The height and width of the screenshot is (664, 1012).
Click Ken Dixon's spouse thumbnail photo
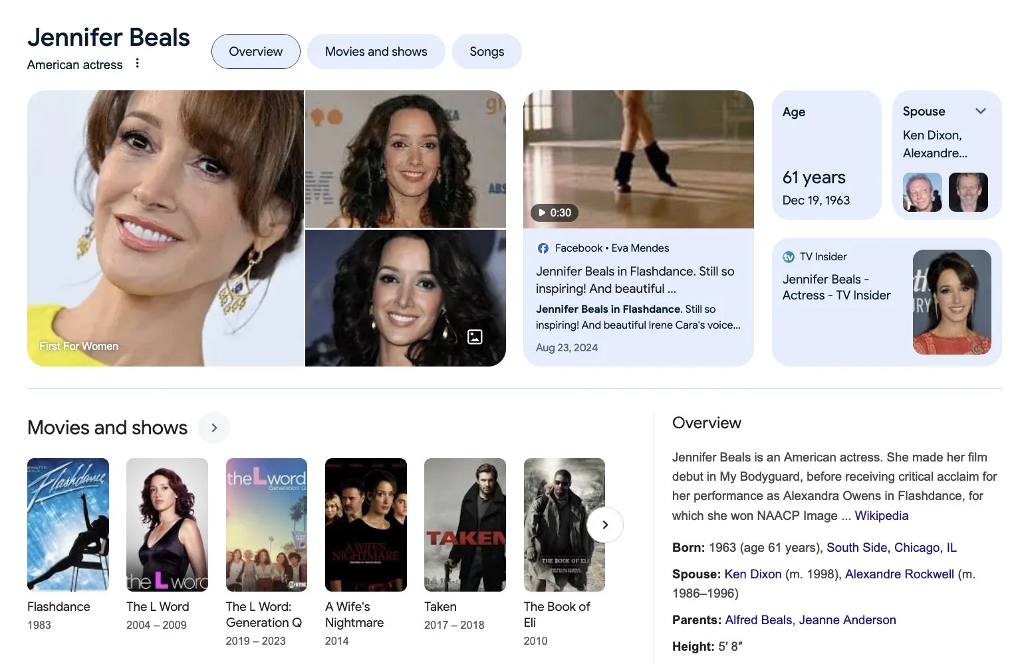(x=922, y=192)
